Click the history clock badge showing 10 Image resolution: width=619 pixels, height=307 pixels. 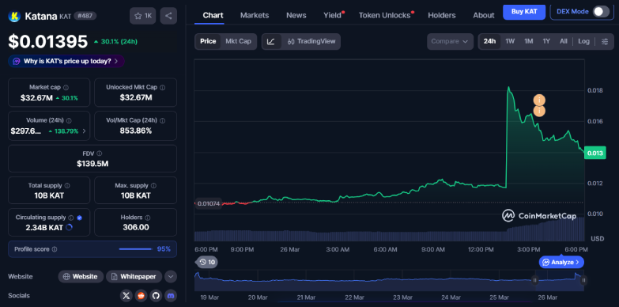click(207, 262)
